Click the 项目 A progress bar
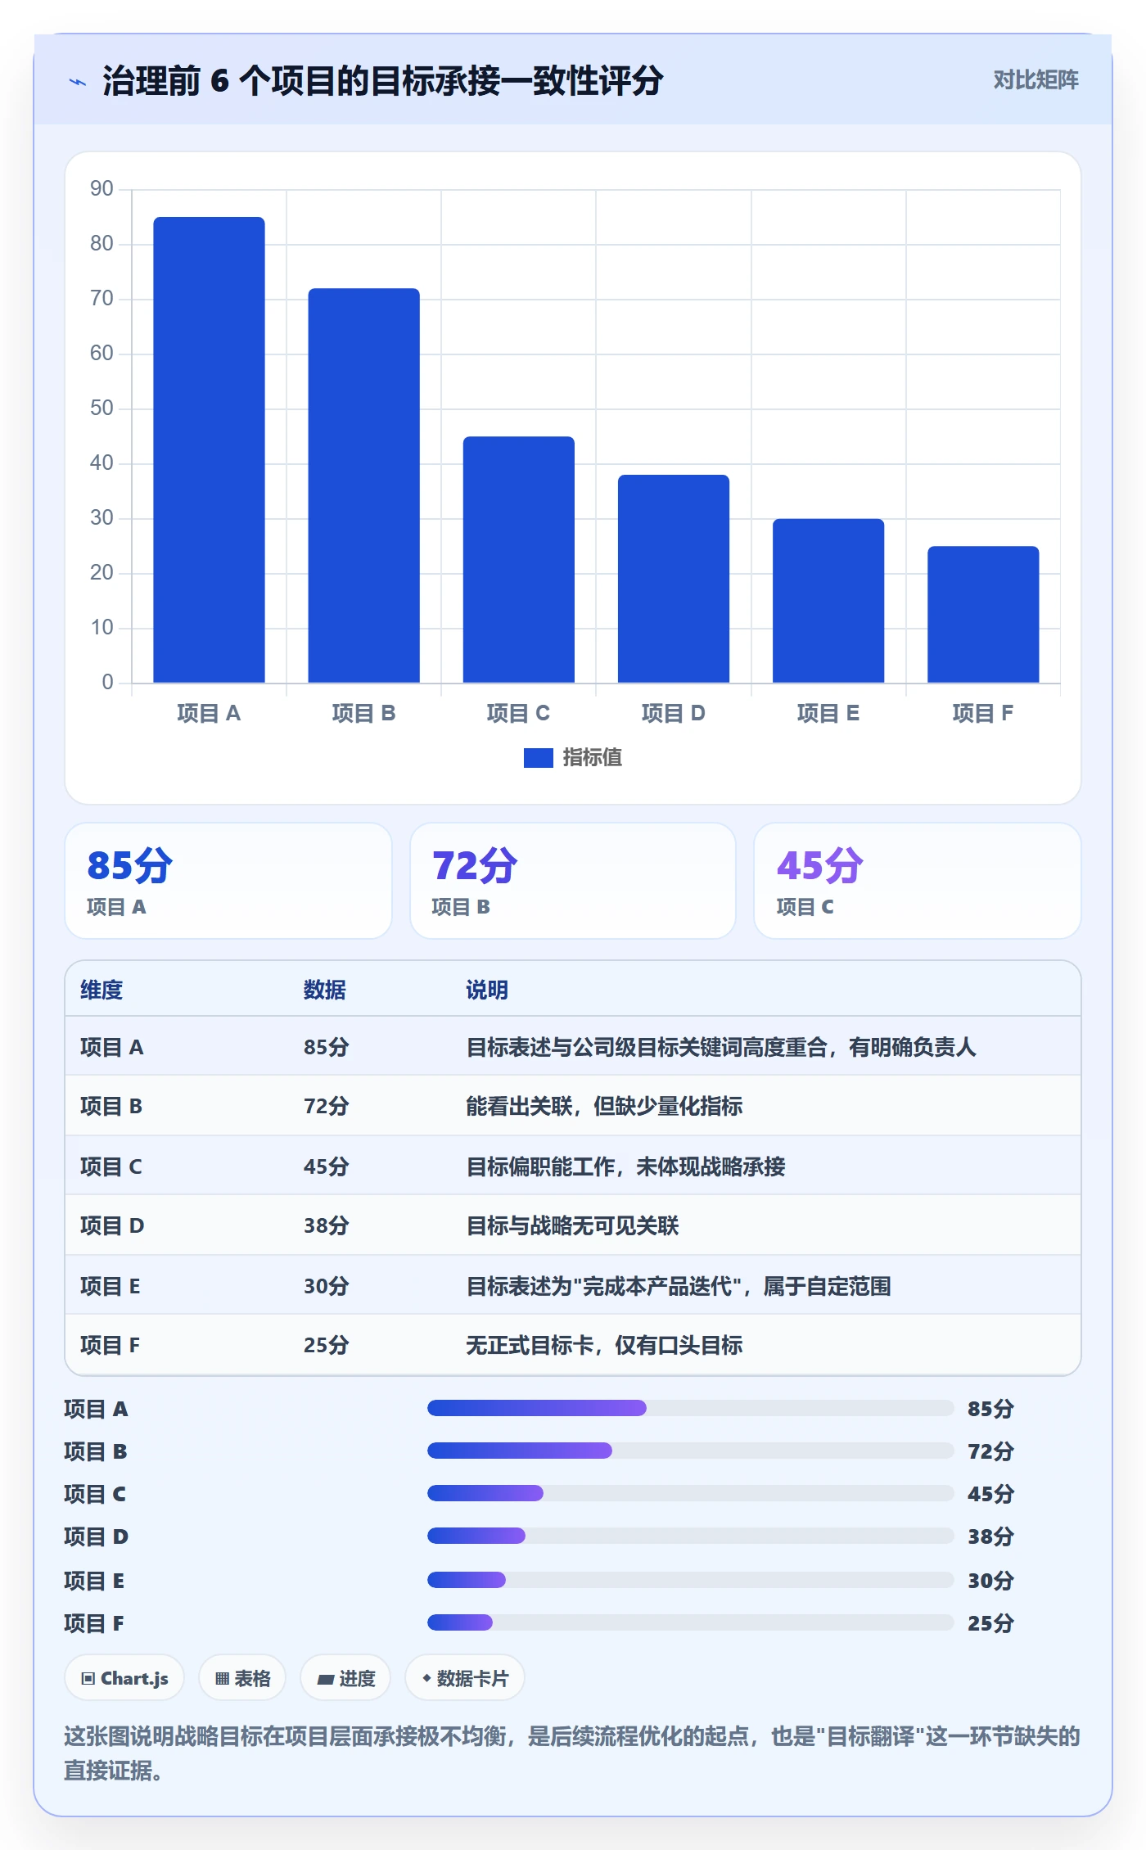 691,1408
